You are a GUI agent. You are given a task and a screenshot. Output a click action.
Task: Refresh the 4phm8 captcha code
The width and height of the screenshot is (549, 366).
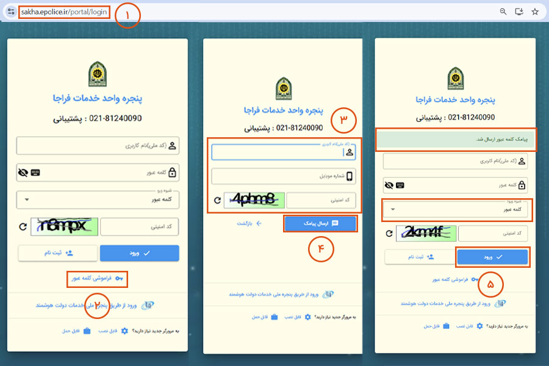point(218,200)
